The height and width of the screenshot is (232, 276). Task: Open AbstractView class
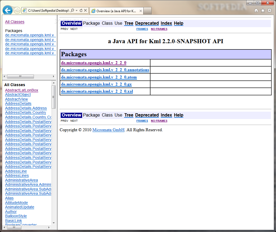pos(17,99)
